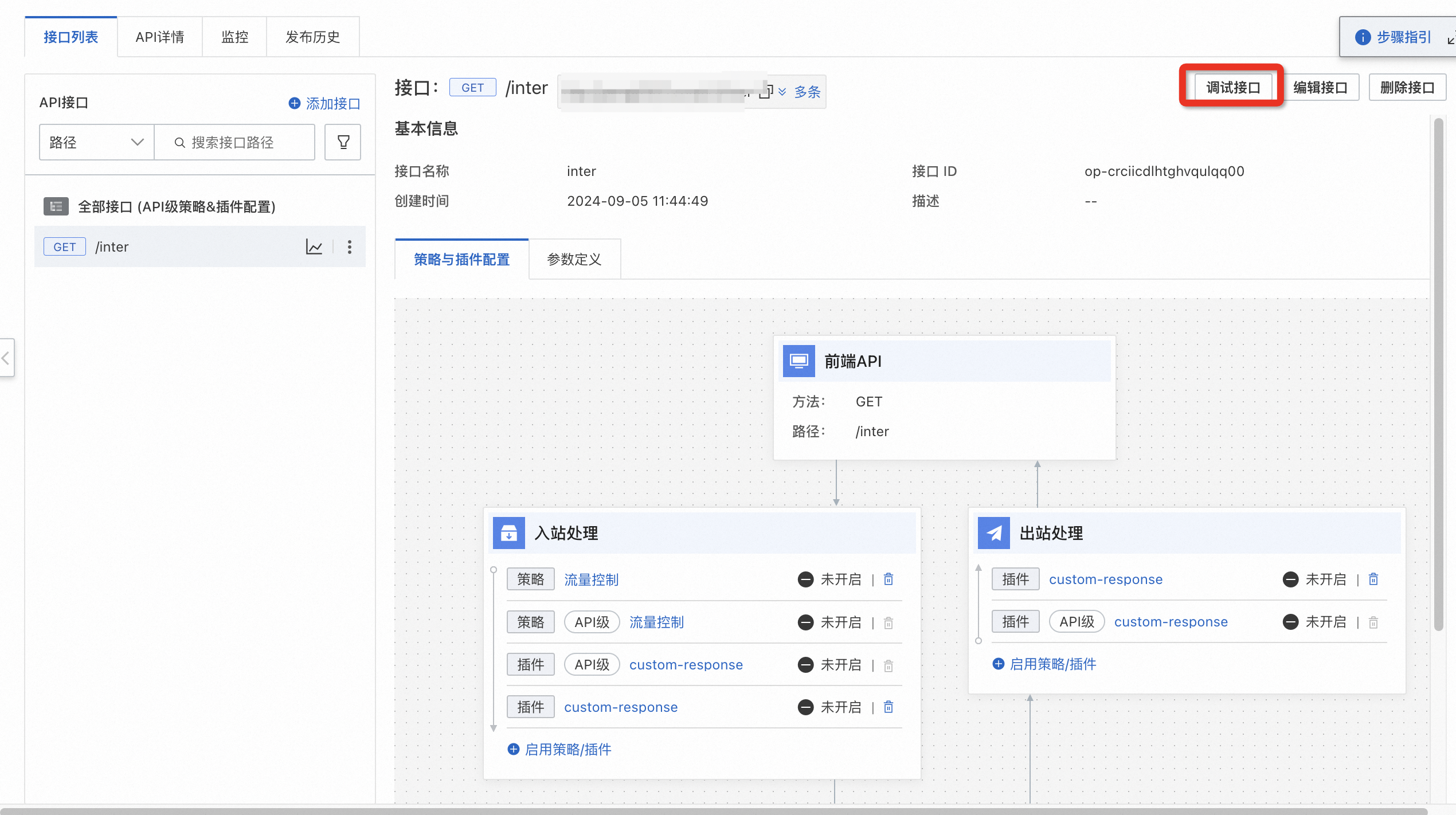The width and height of the screenshot is (1456, 815).
Task: Switch to the 接口列表 tab
Action: (x=71, y=37)
